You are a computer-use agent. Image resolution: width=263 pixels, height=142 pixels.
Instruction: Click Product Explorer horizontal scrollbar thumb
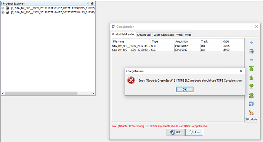pos(41,93)
